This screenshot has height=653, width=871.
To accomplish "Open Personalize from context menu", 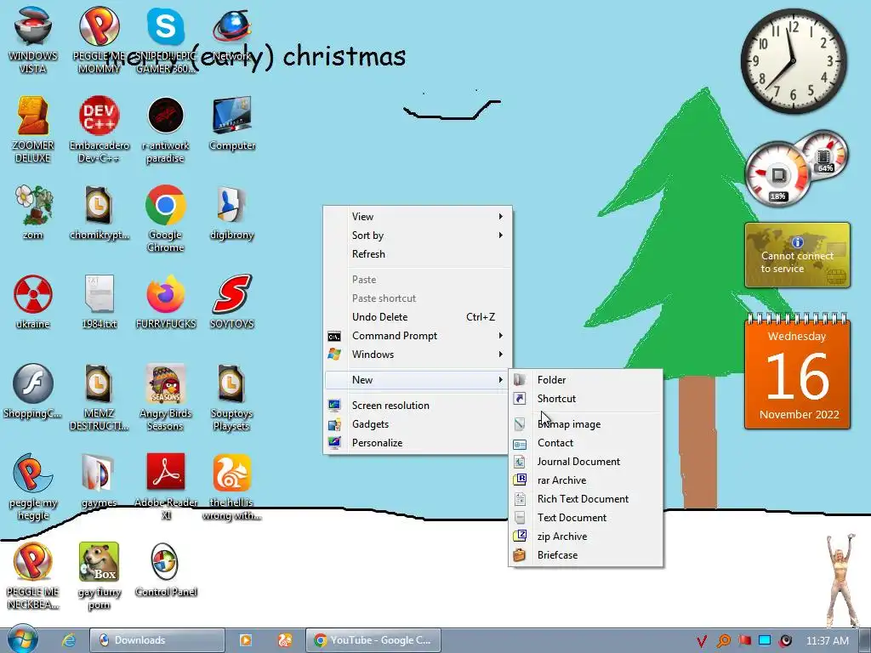I will pyautogui.click(x=418, y=442).
